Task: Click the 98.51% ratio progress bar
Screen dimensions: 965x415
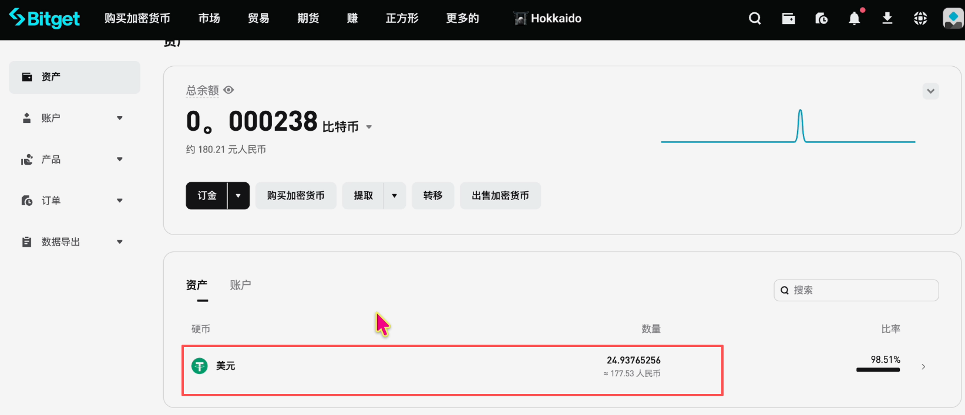Action: [878, 370]
